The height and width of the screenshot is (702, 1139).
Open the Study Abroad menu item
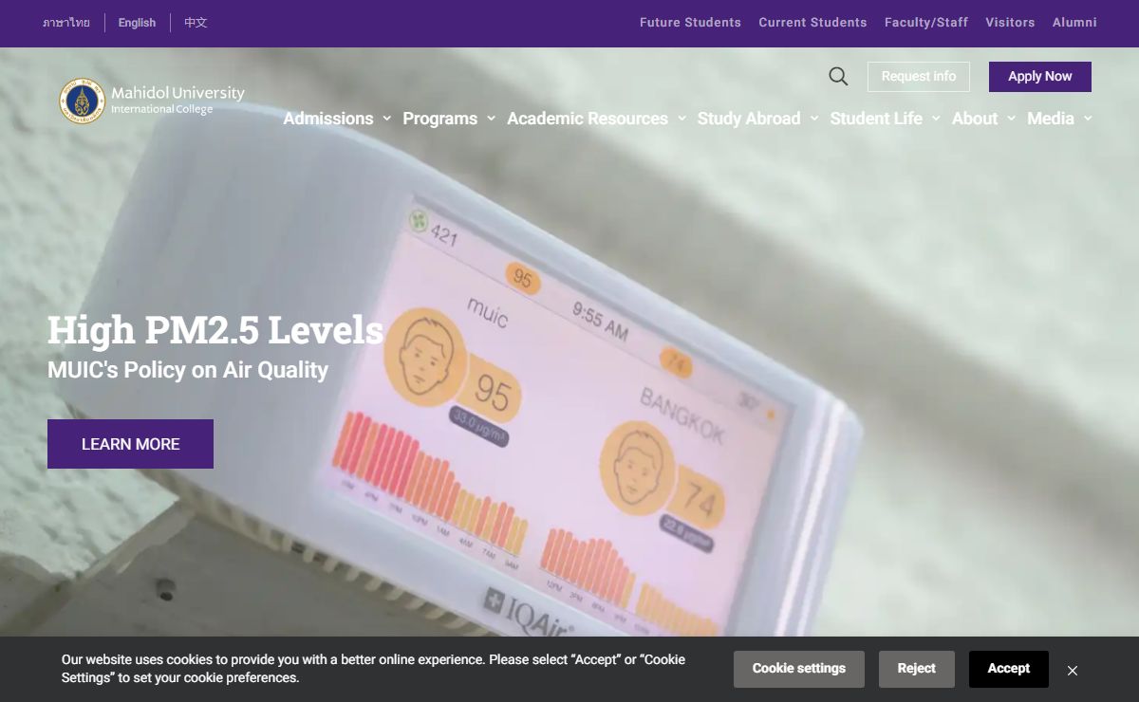749,119
